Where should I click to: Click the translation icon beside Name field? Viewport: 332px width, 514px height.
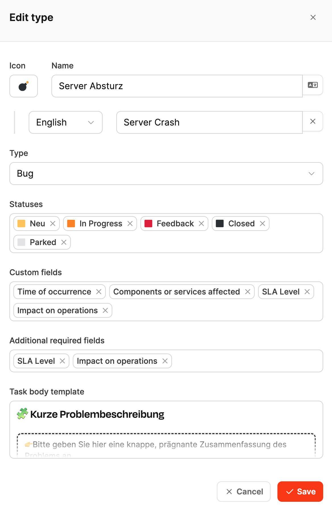tap(313, 85)
